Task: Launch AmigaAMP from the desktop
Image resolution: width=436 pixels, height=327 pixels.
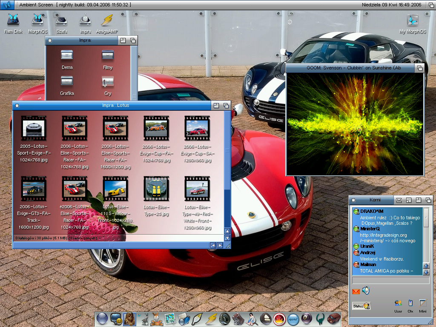Action: click(107, 24)
